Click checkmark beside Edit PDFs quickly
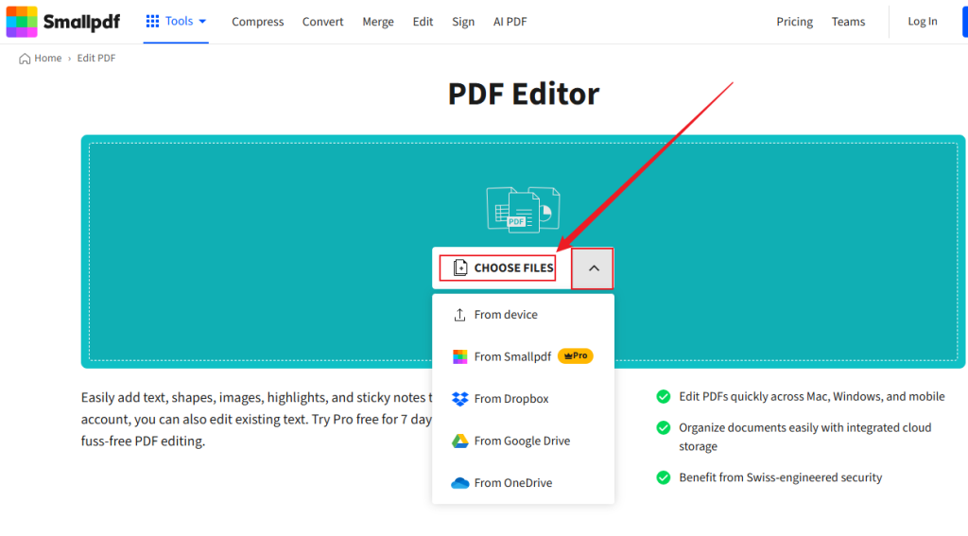This screenshot has height=536, width=968. (x=664, y=396)
